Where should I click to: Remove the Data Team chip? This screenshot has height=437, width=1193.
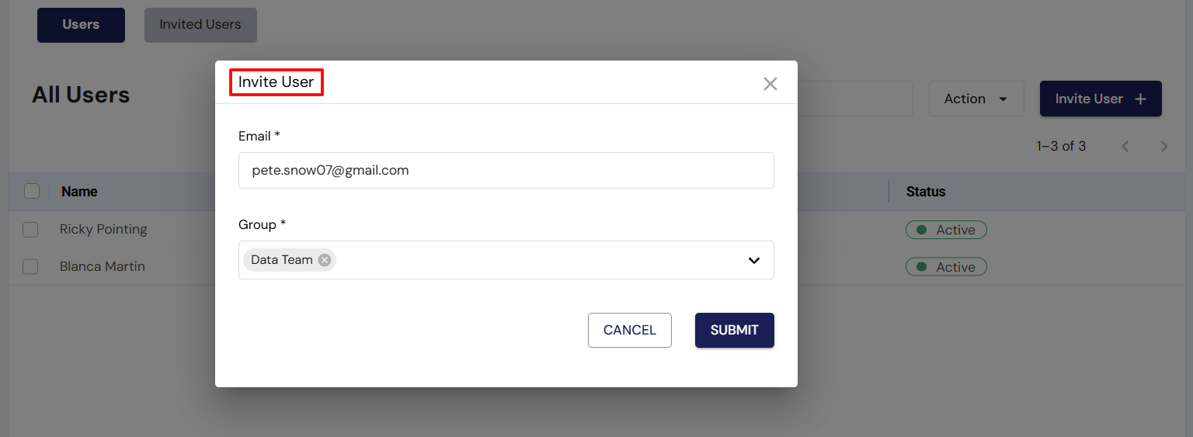click(x=325, y=260)
